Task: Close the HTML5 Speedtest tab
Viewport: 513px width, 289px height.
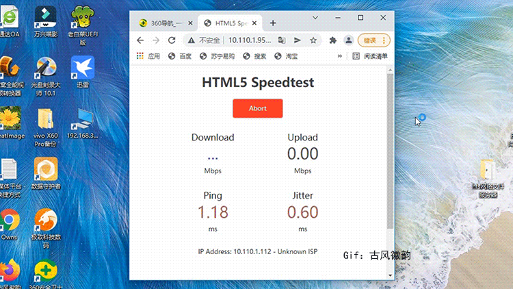Action: pyautogui.click(x=254, y=23)
